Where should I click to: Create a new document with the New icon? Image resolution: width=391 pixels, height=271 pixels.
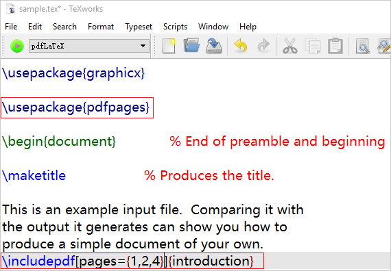coord(169,46)
